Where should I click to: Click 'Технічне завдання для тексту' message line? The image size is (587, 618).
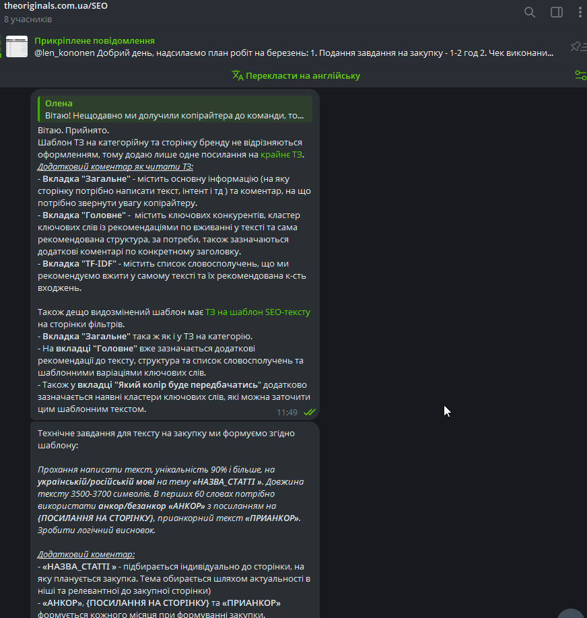[x=166, y=434]
